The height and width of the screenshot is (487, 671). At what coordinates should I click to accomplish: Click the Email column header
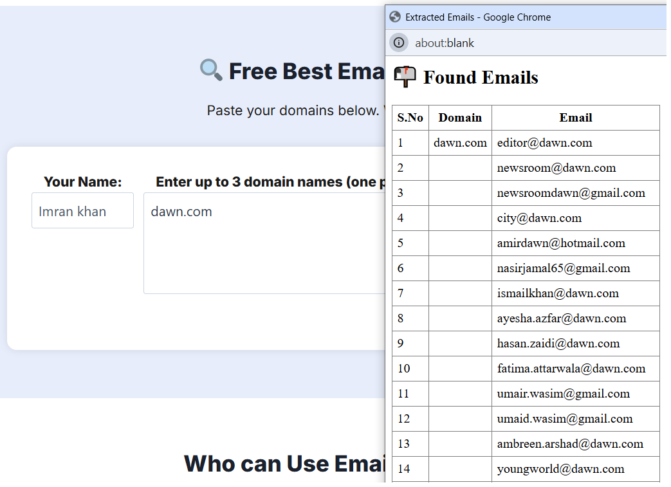pos(576,118)
